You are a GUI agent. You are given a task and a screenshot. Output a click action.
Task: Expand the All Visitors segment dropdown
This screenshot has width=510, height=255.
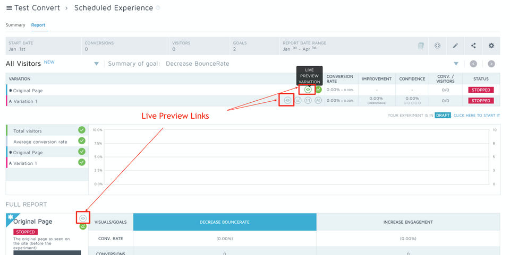tap(96, 64)
